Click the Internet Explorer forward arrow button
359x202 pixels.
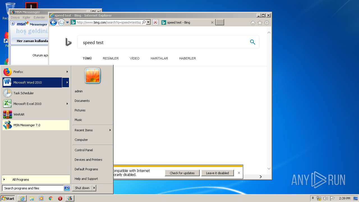pyautogui.click(x=61, y=22)
